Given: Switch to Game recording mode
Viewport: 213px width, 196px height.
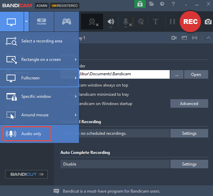Looking at the screenshot, I should click(67, 22).
